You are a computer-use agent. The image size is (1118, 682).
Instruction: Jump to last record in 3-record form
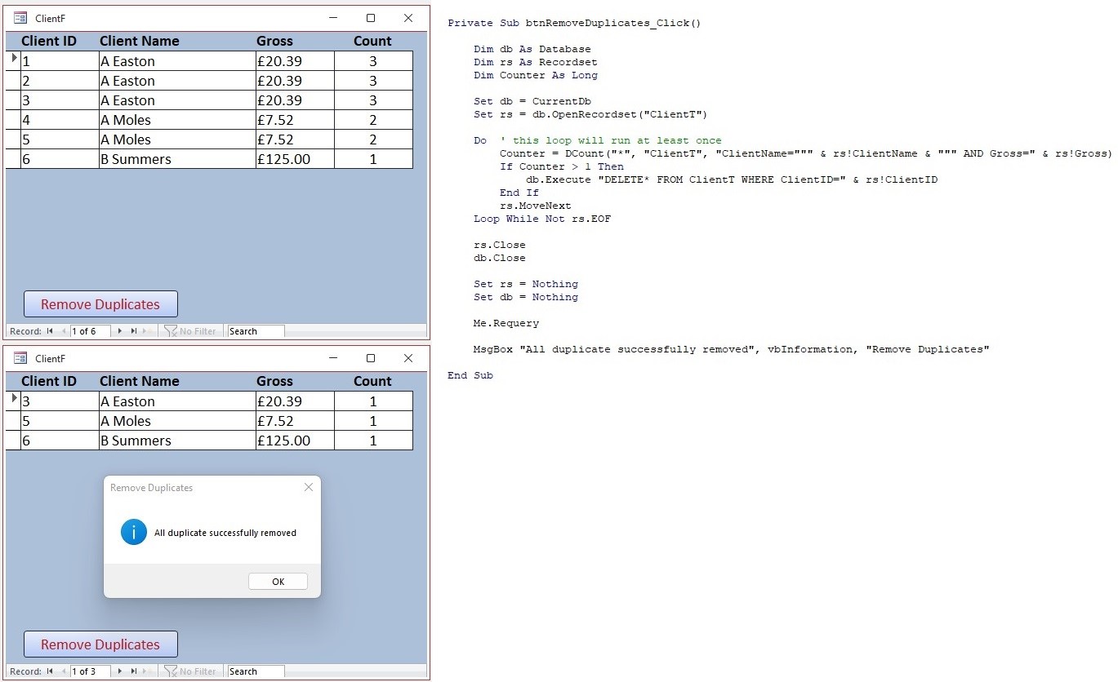click(x=133, y=671)
